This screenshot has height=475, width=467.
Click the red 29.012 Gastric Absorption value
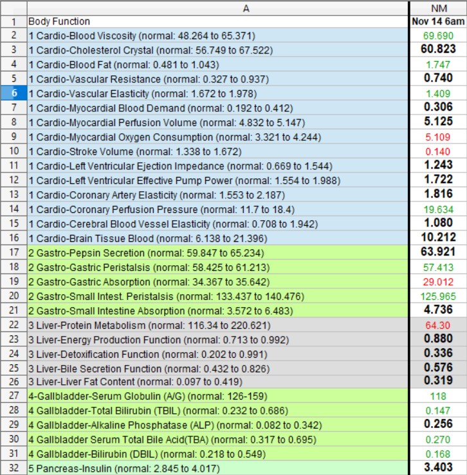(438, 282)
